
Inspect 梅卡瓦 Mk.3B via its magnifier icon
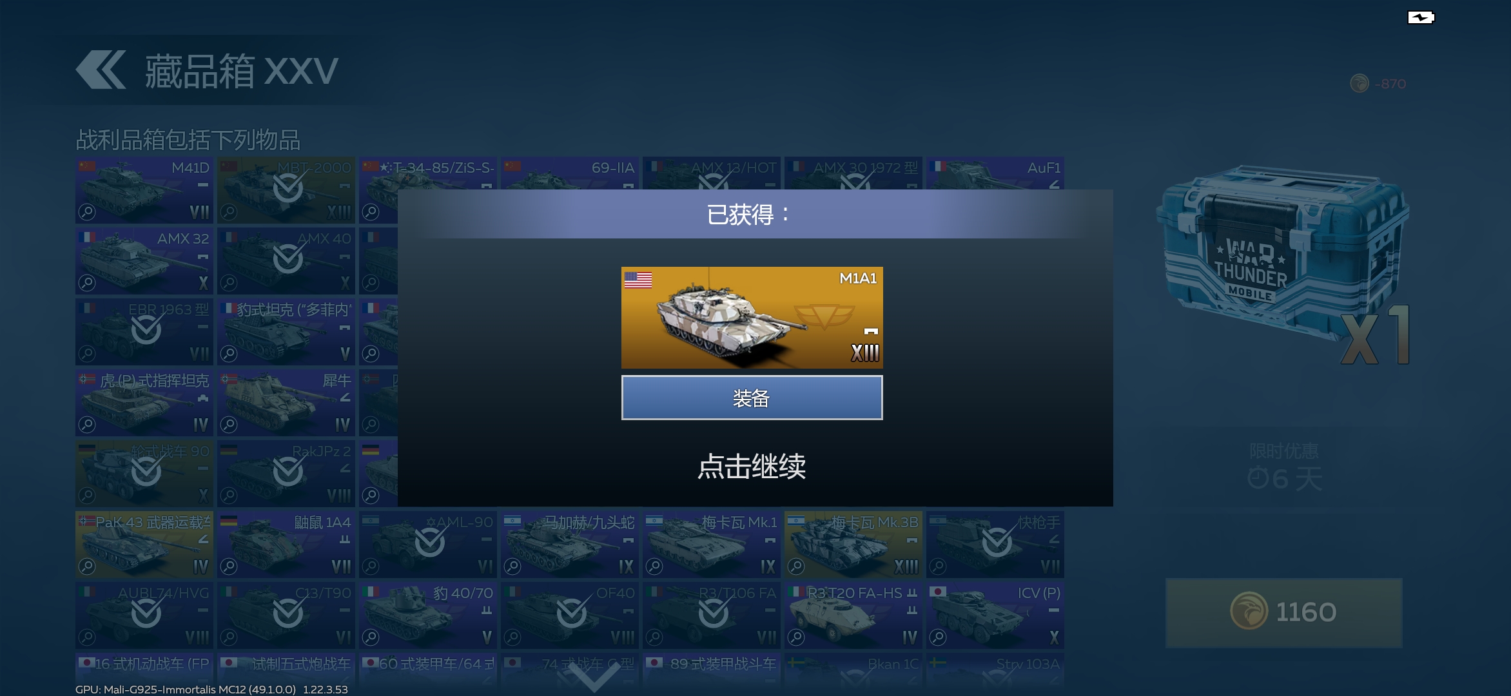(x=796, y=566)
